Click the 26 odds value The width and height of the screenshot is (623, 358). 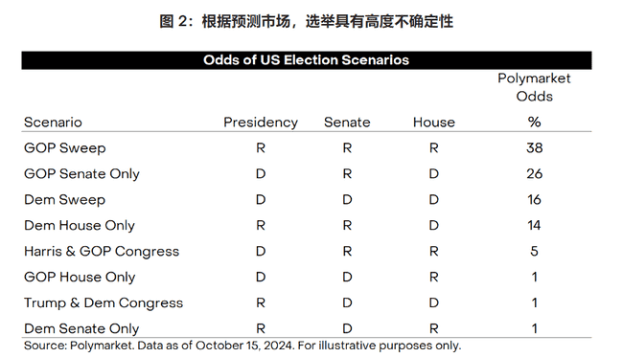tap(535, 174)
